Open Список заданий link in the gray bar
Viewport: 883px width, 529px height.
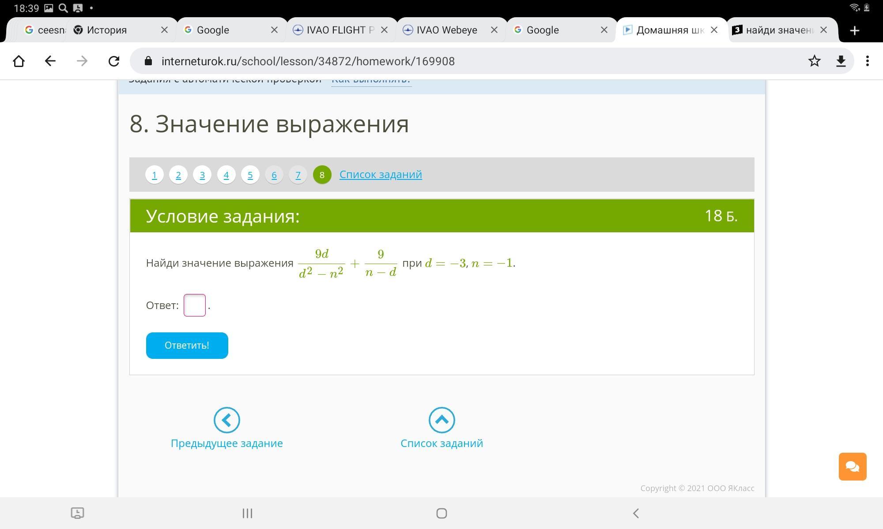tap(380, 175)
